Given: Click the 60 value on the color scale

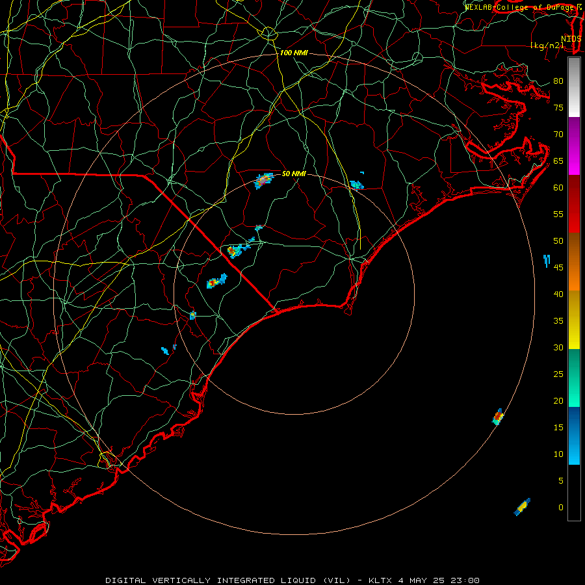Looking at the screenshot, I should point(558,188).
